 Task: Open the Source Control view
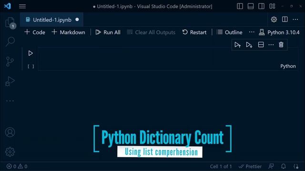tap(10, 62)
